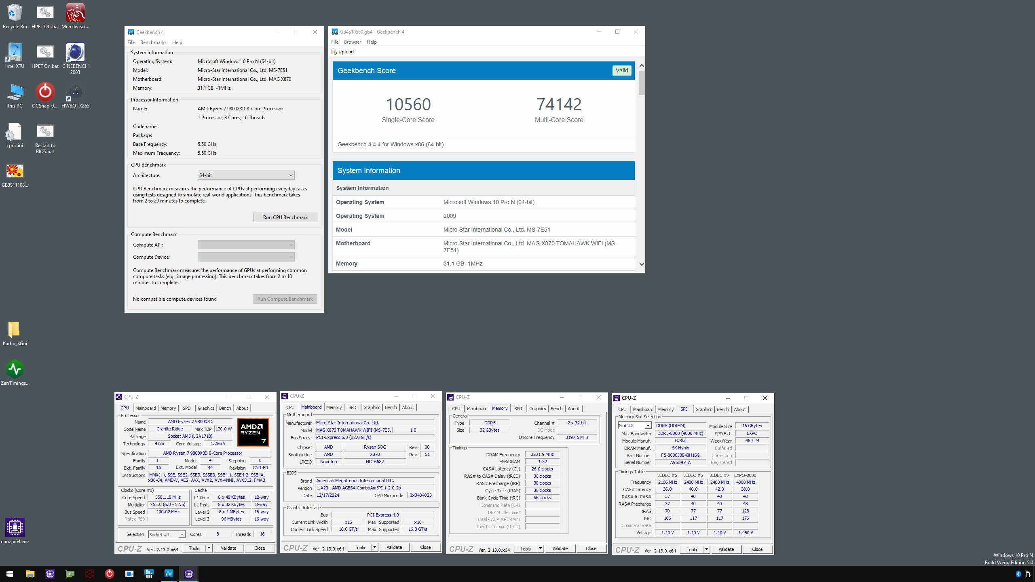Launch MemTweak desktop icon

pos(75,16)
